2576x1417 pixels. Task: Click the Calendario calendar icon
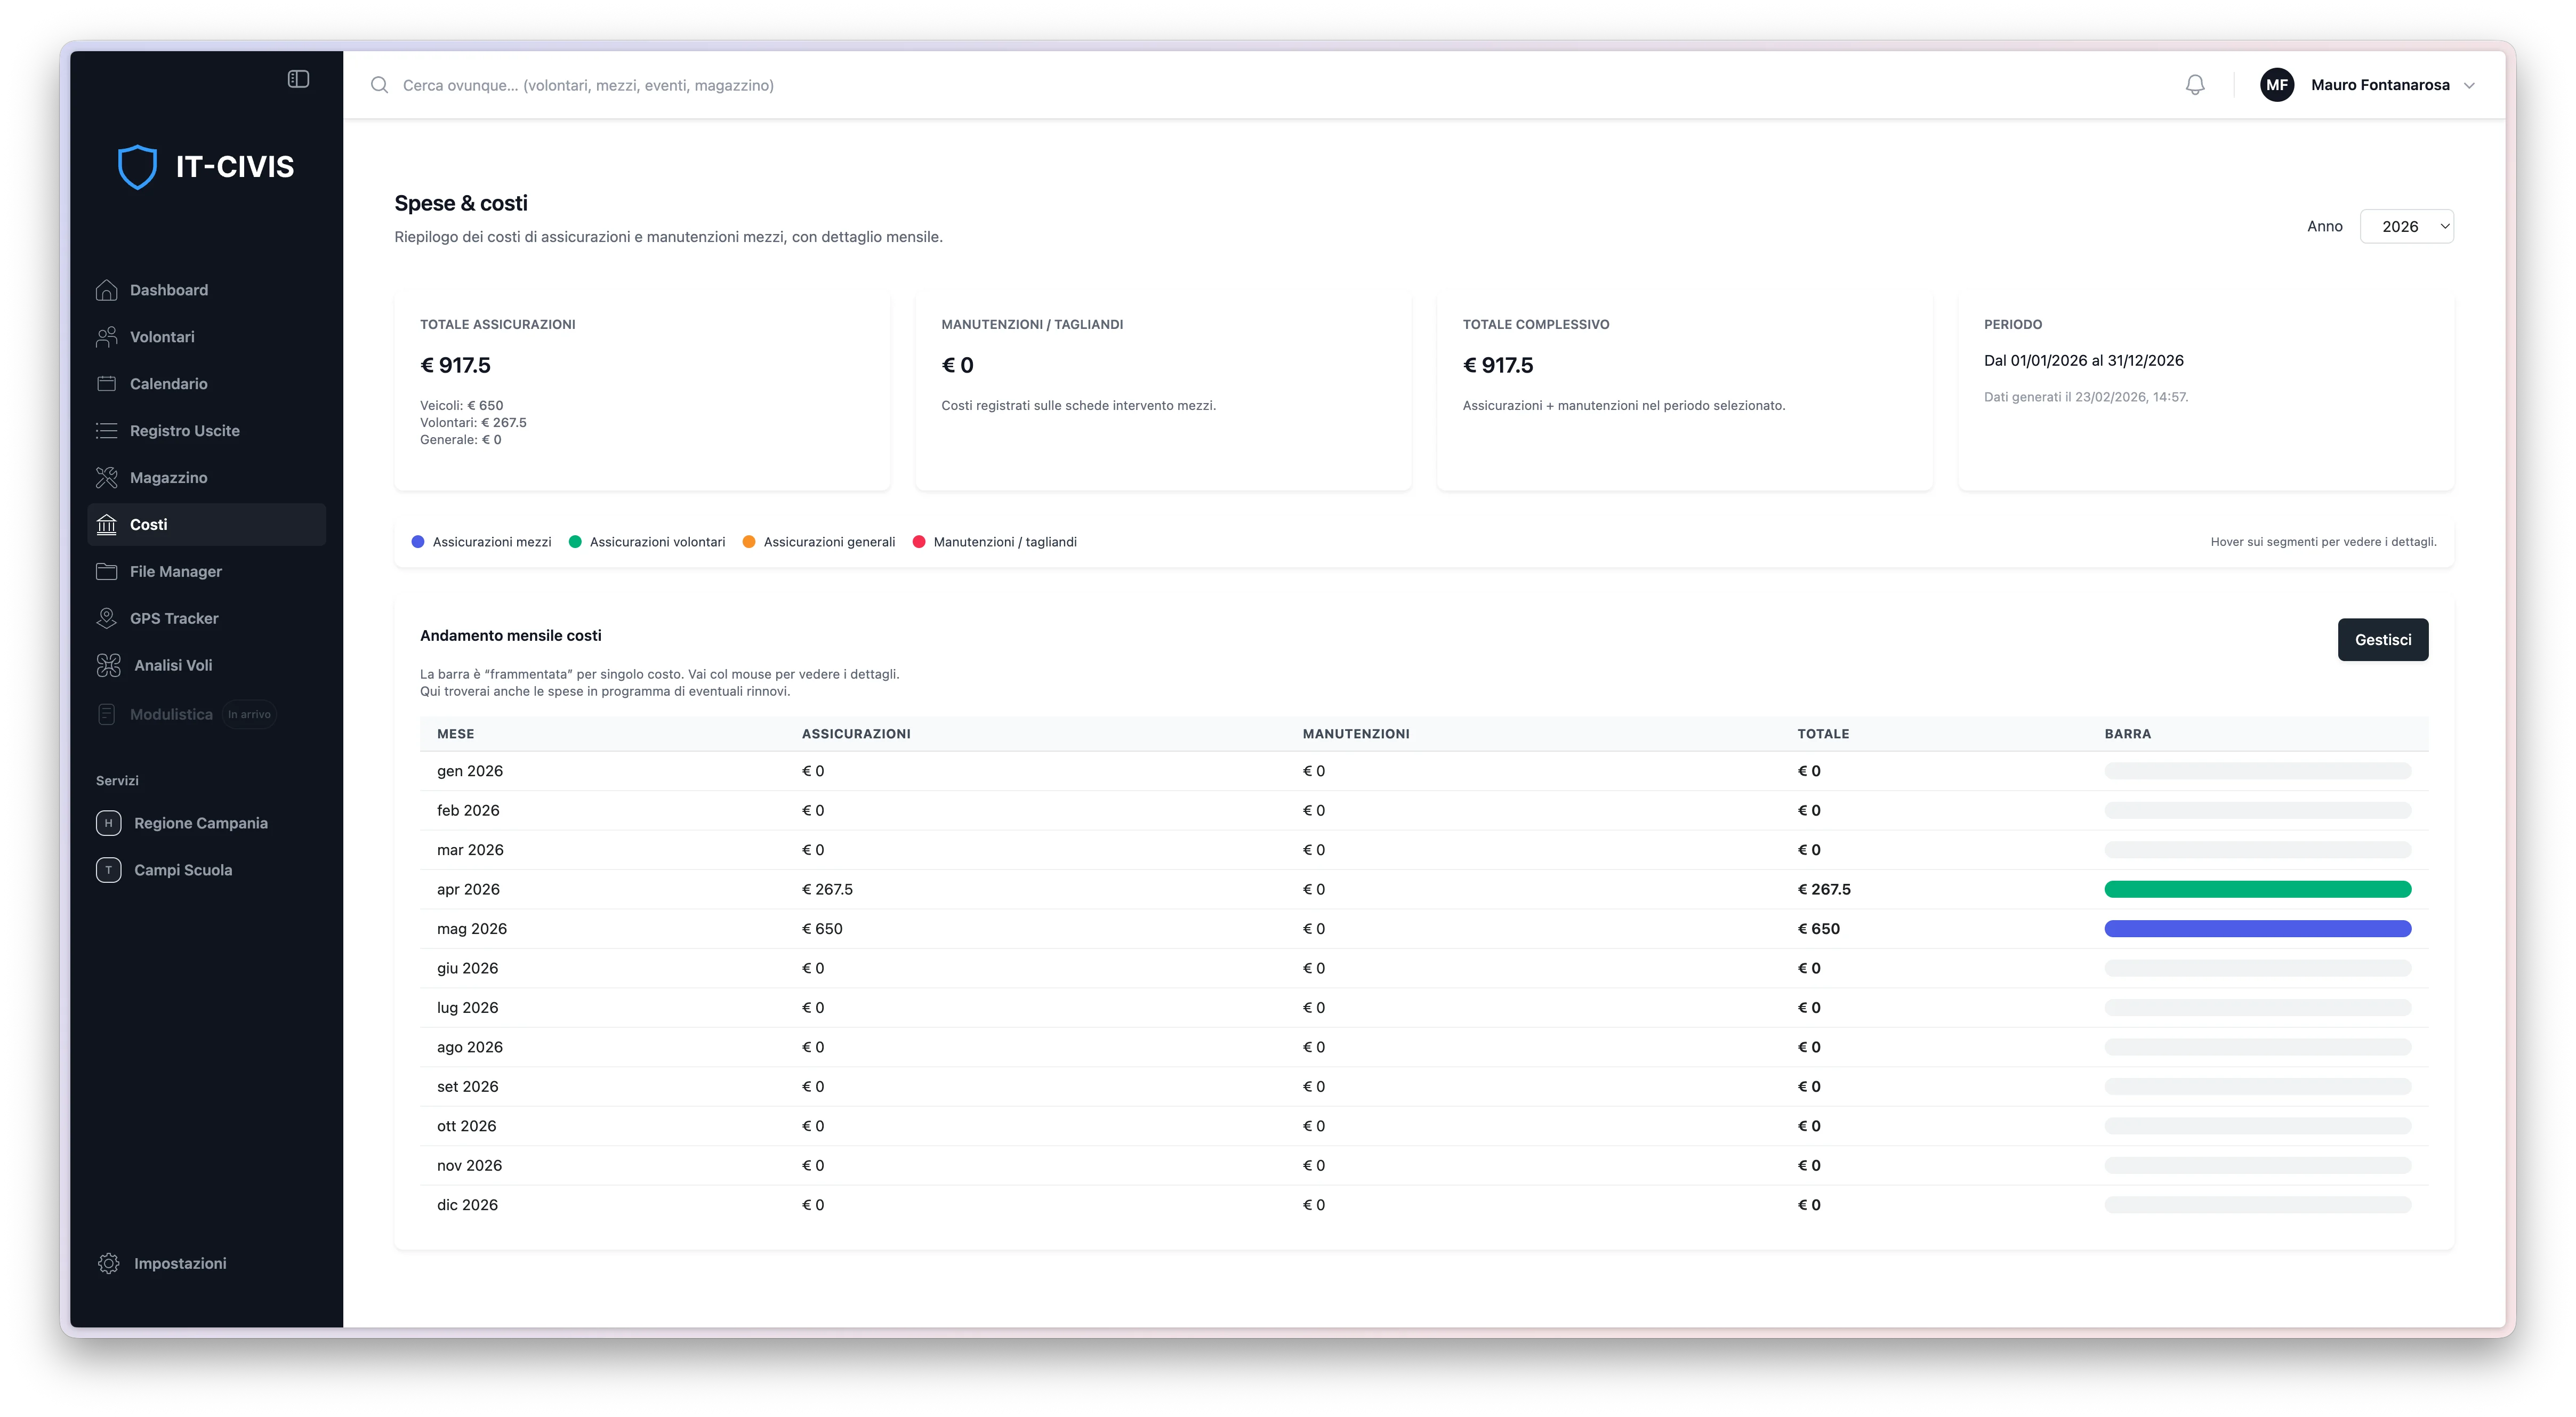(x=107, y=384)
